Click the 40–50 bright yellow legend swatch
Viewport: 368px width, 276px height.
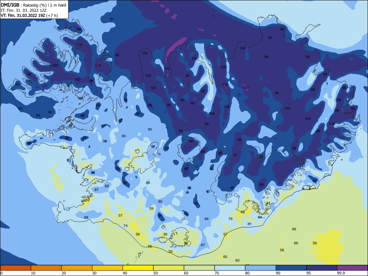138,268
